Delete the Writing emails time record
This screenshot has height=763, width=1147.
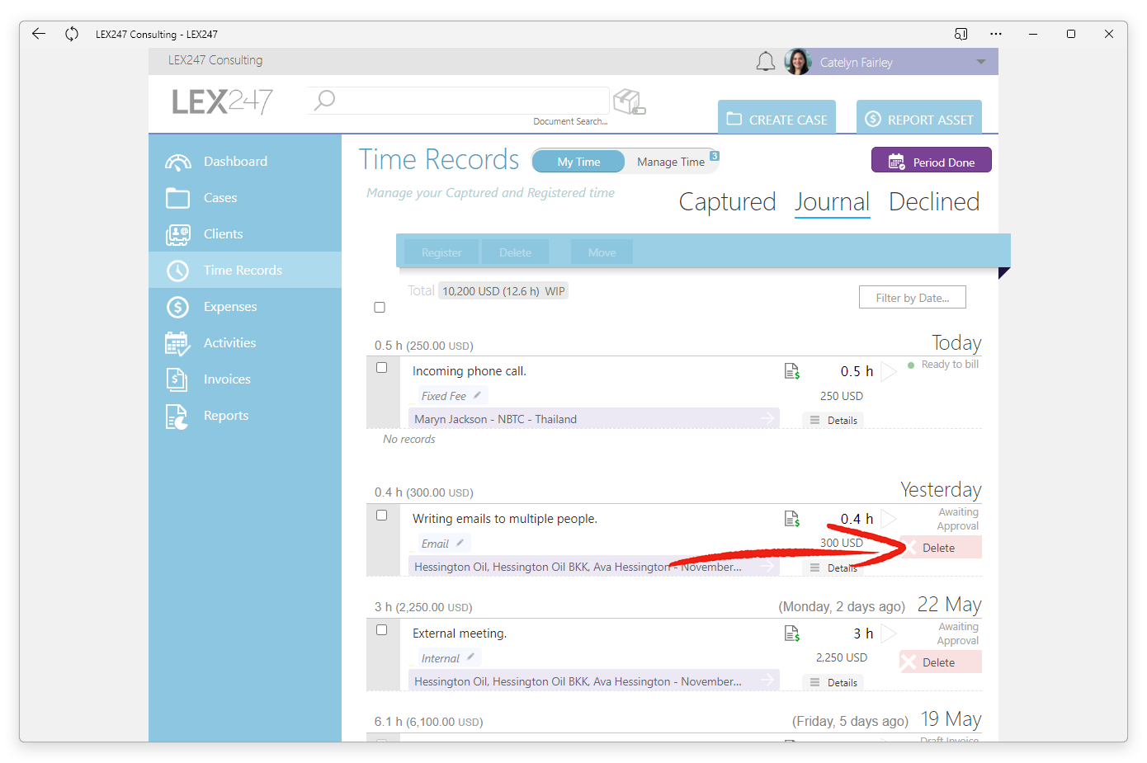(x=941, y=548)
